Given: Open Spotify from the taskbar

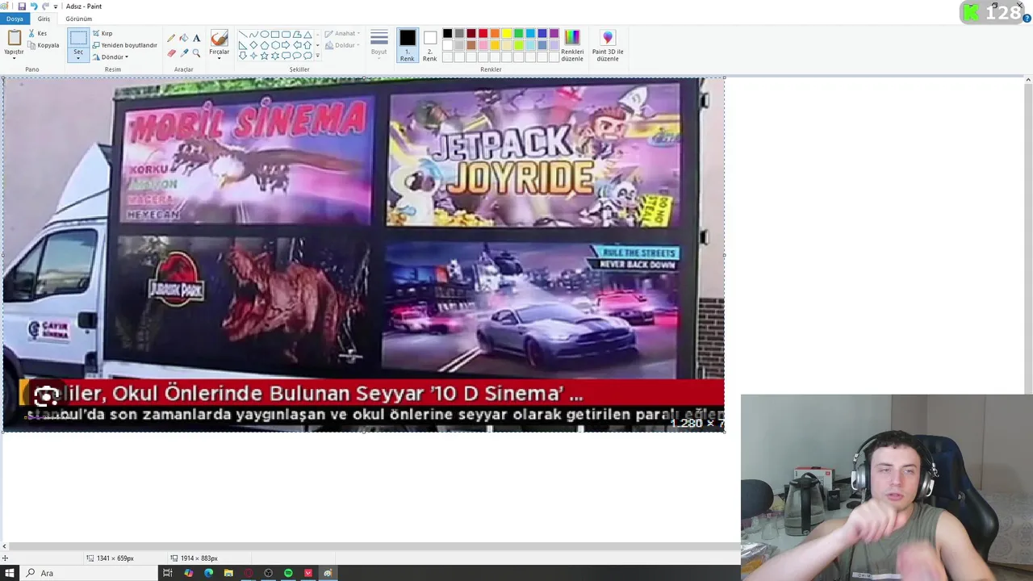Looking at the screenshot, I should [288, 573].
